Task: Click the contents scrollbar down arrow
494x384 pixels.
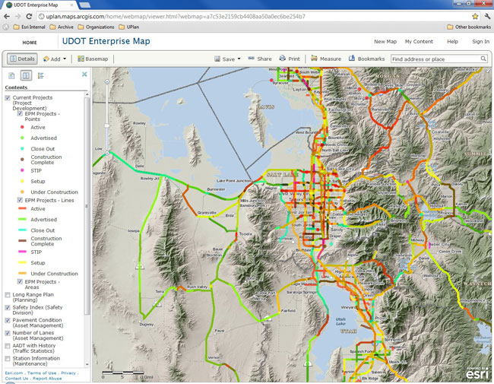Action: 87,364
